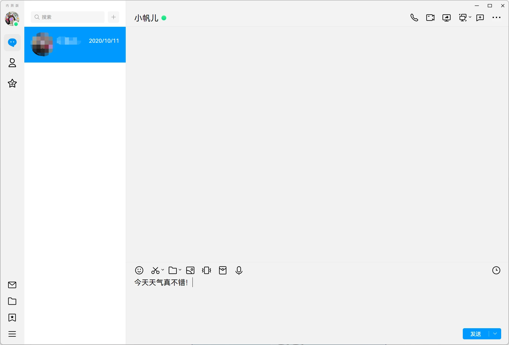Screen dimensions: 509x345
Task: Maximize the chat window
Action: tap(490, 6)
